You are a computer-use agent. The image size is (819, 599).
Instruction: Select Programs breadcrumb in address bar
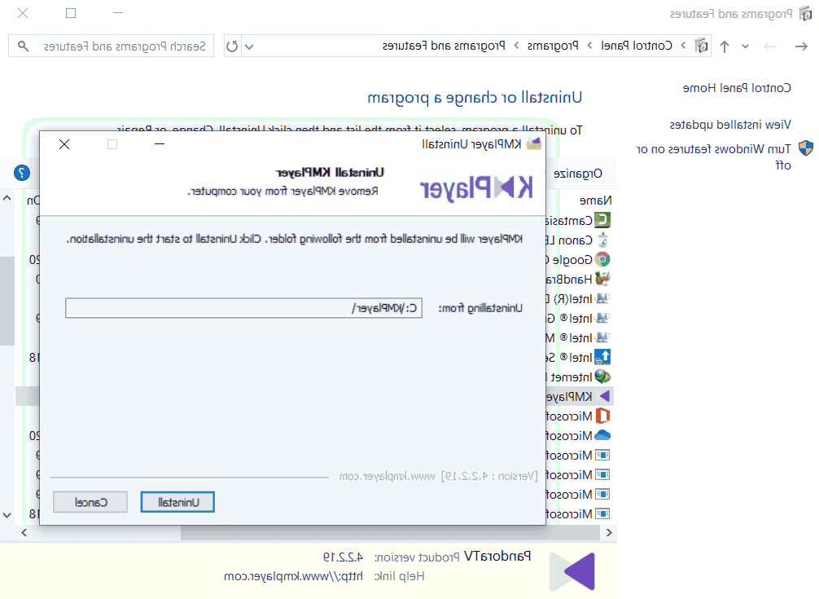coord(553,46)
